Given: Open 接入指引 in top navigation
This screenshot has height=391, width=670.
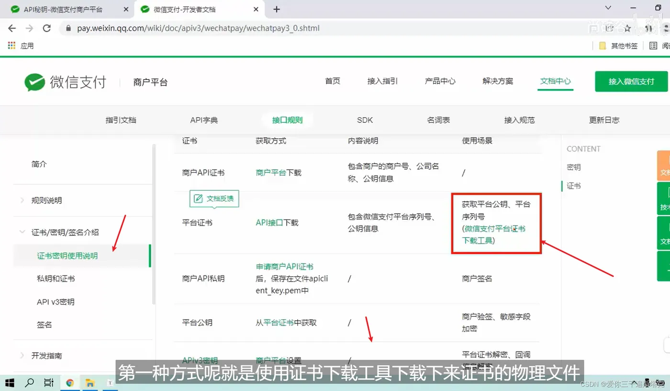Looking at the screenshot, I should tap(382, 81).
